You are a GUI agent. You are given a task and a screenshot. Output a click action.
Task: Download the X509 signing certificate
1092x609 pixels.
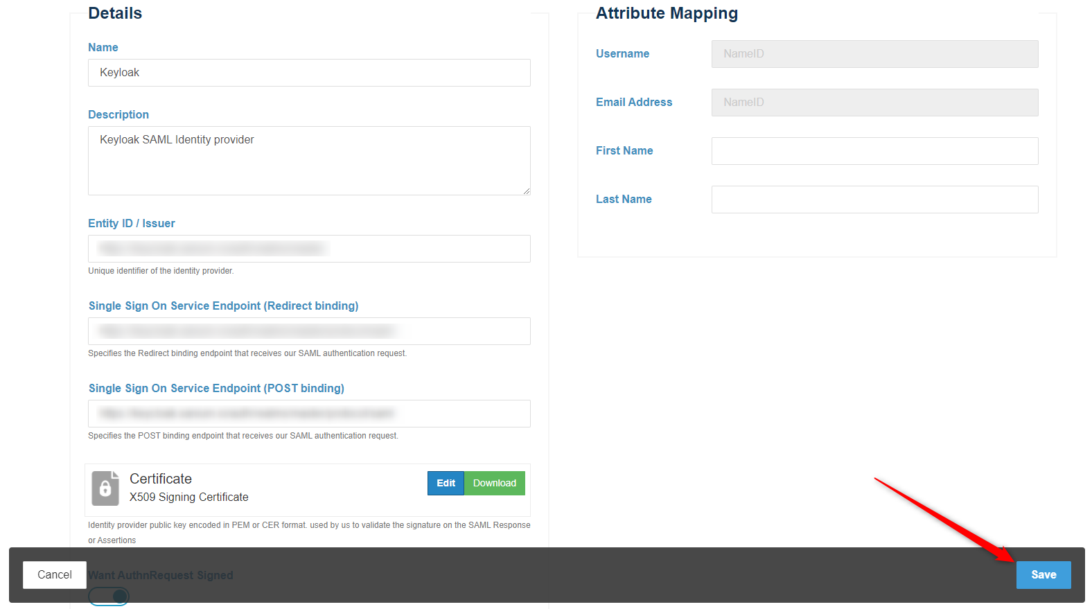[494, 483]
